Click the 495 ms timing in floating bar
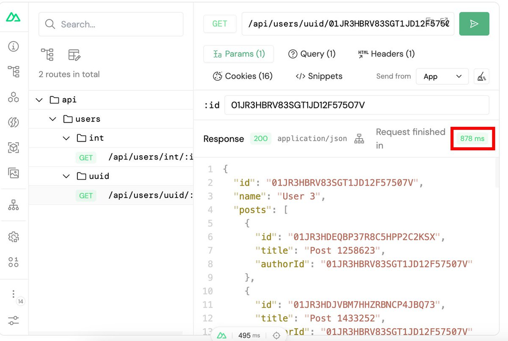 coord(249,336)
